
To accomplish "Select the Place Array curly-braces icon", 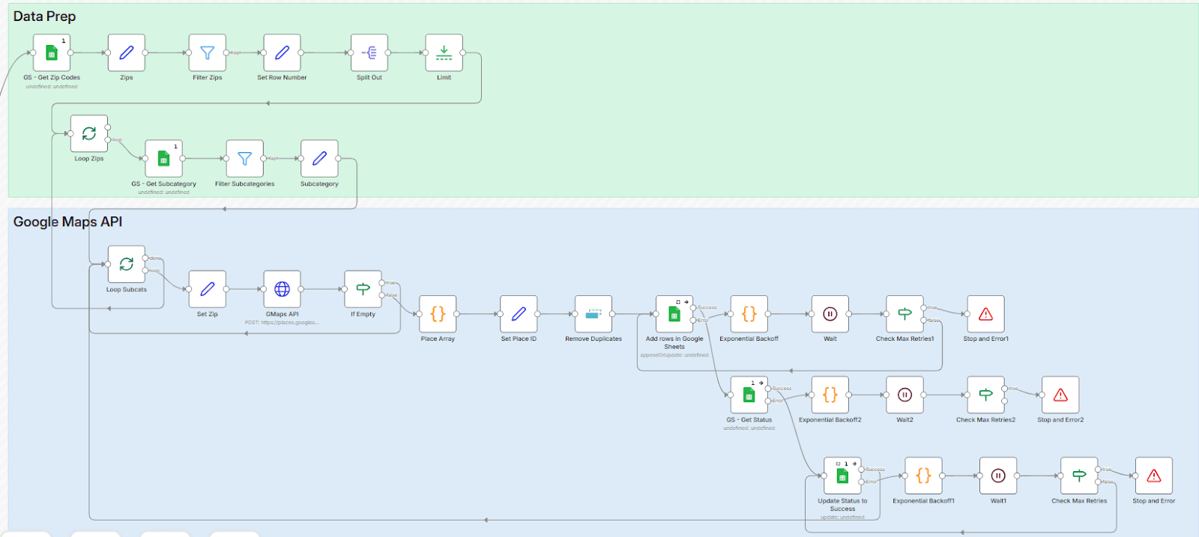I will point(437,315).
